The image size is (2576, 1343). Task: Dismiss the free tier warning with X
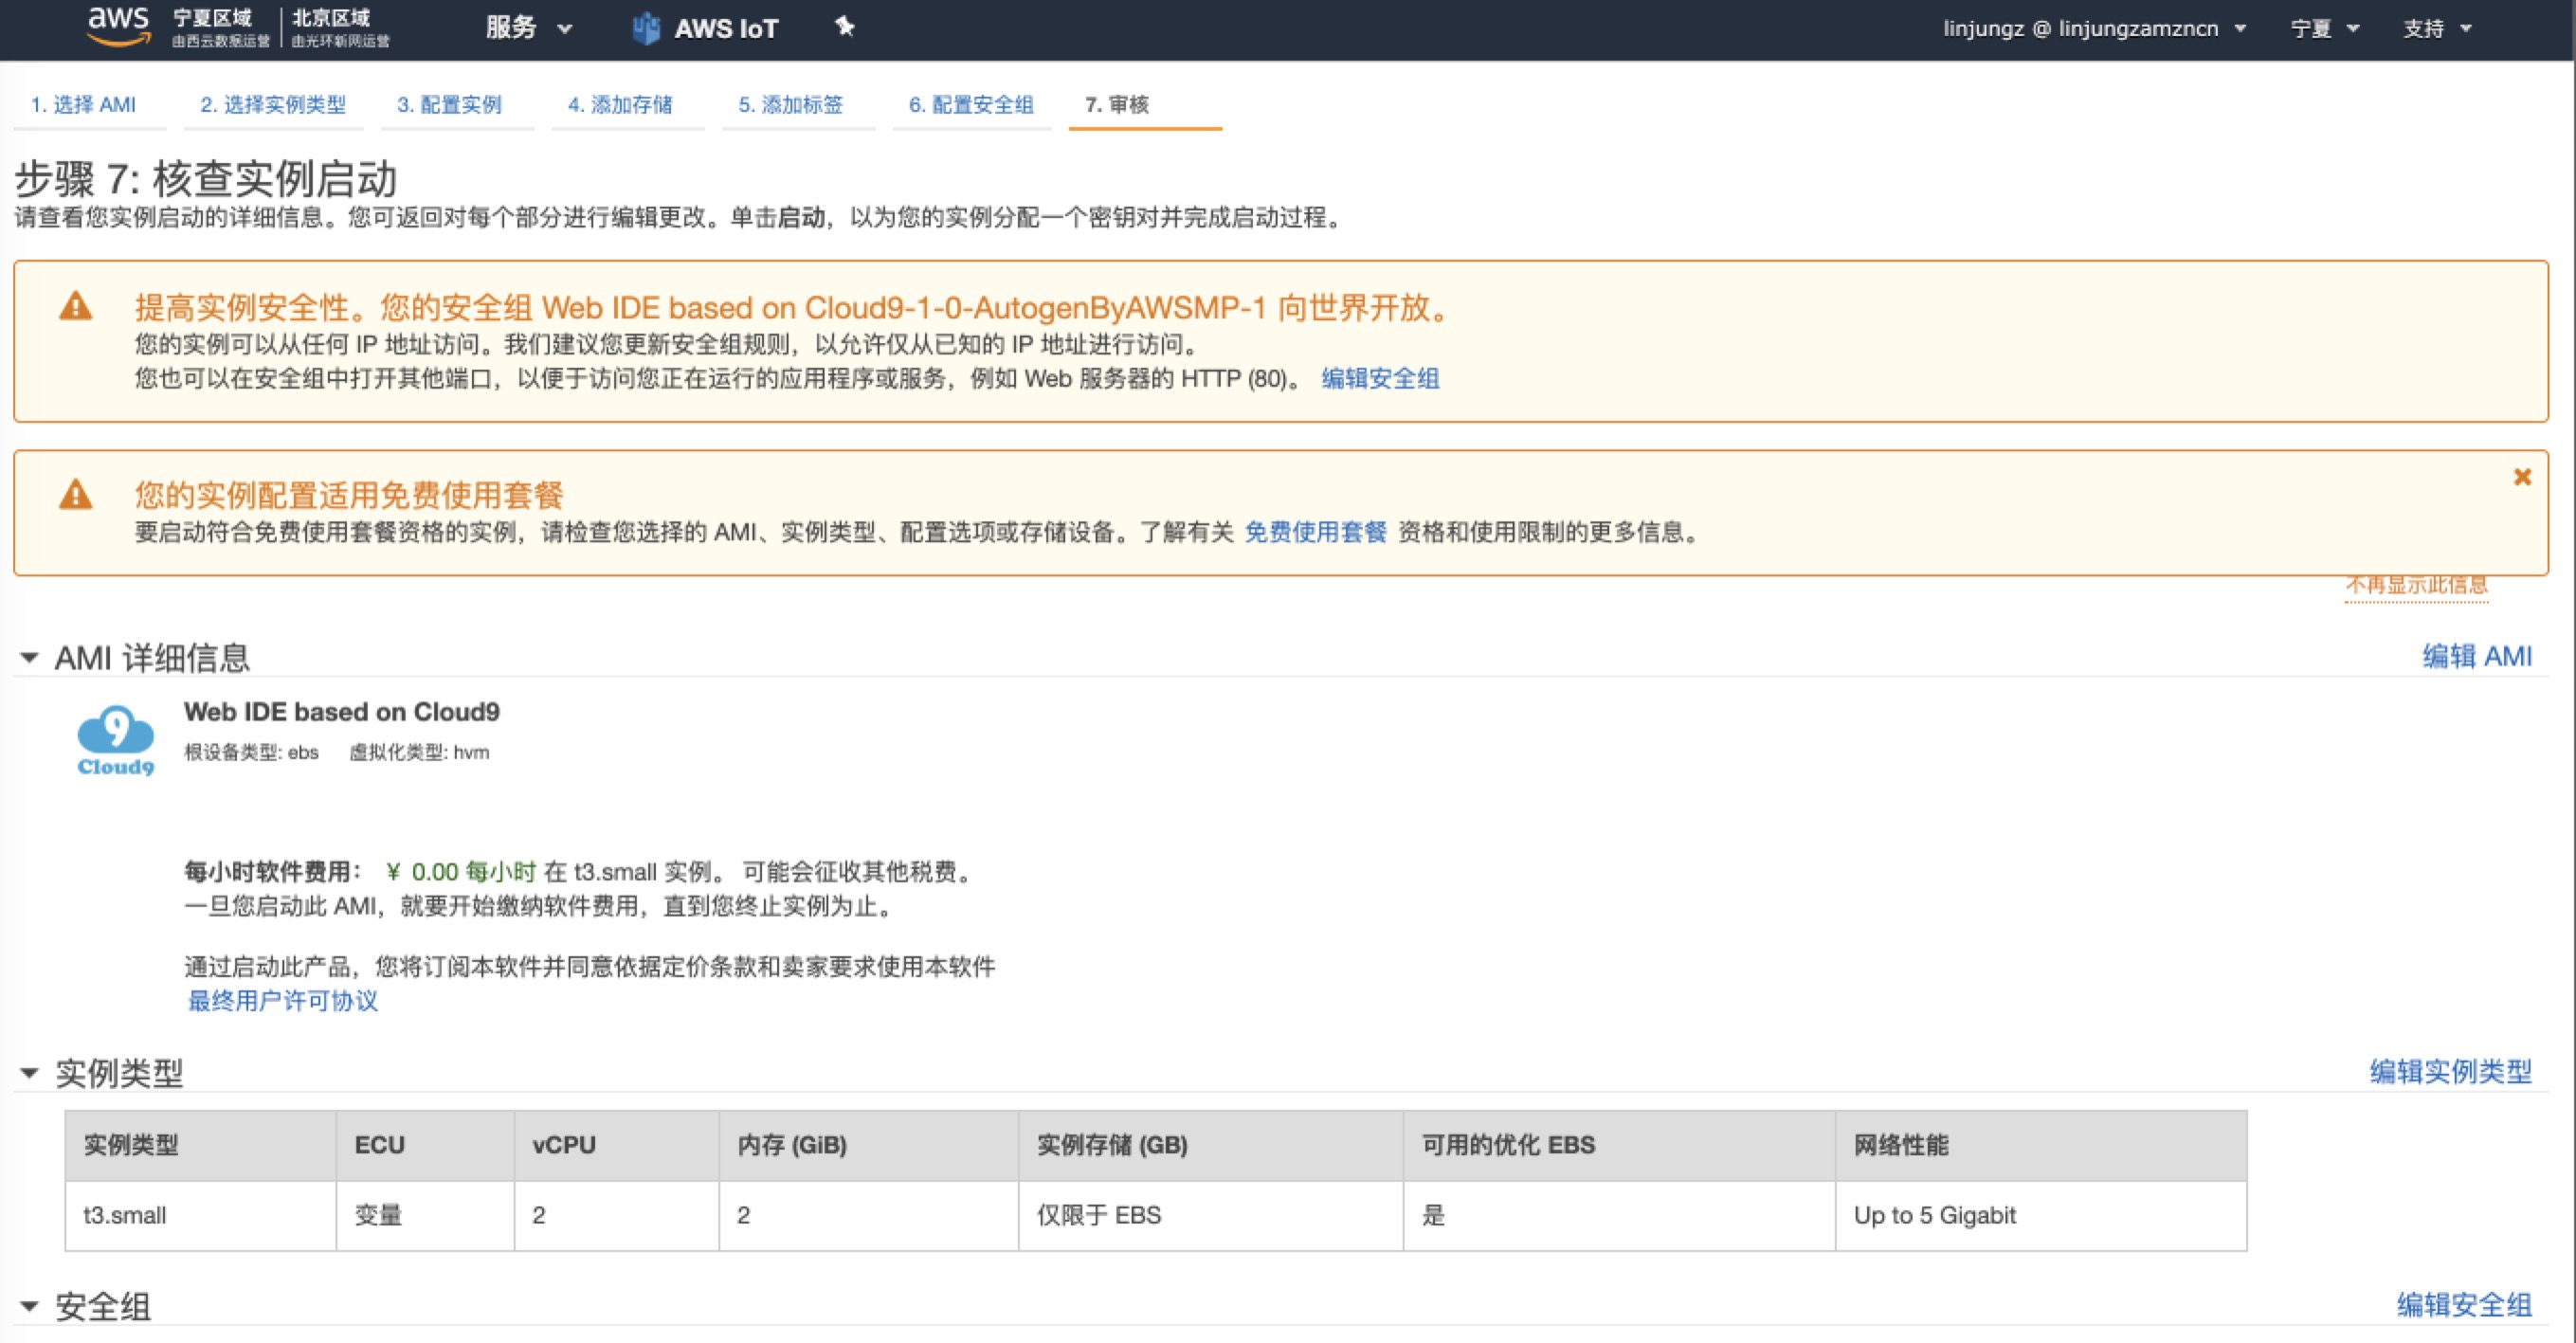click(2522, 477)
